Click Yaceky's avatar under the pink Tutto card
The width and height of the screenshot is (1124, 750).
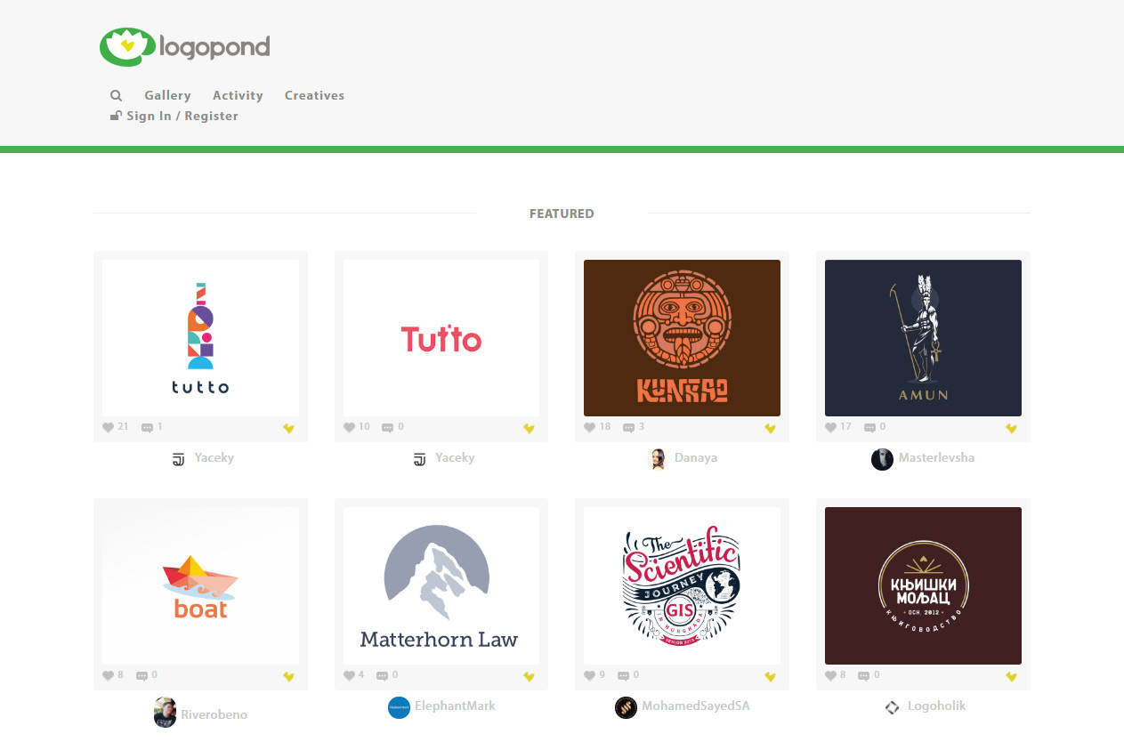tap(419, 459)
